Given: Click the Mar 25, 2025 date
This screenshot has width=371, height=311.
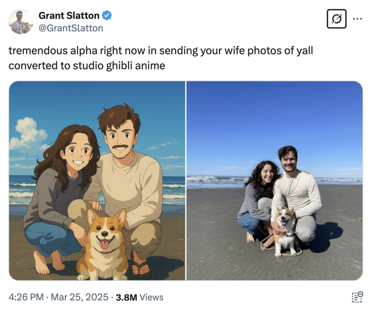Looking at the screenshot, I should tap(80, 297).
